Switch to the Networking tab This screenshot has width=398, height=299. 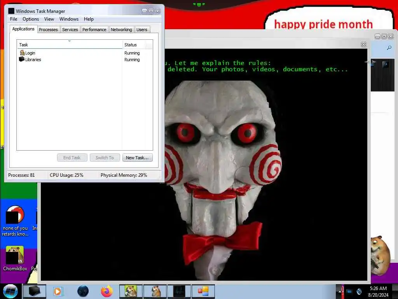point(121,30)
